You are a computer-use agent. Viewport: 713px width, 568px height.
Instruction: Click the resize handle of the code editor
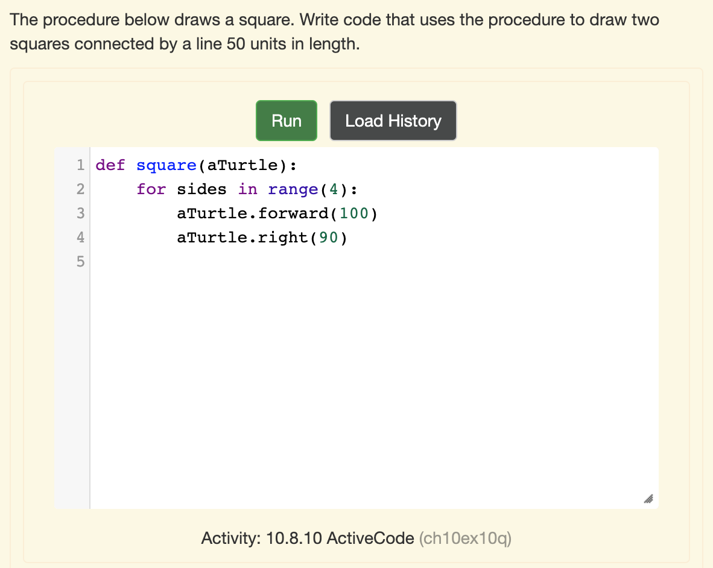click(x=648, y=499)
